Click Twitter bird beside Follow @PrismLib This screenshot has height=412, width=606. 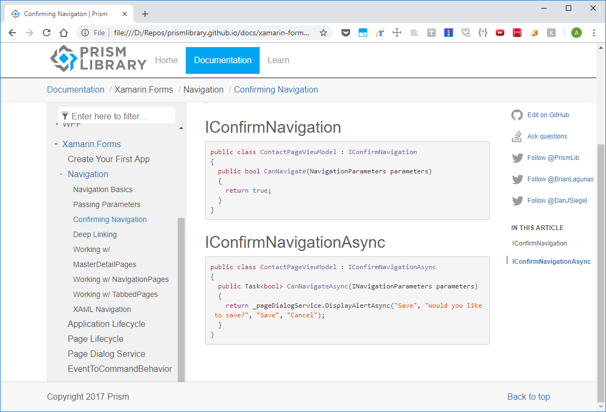pyautogui.click(x=518, y=158)
